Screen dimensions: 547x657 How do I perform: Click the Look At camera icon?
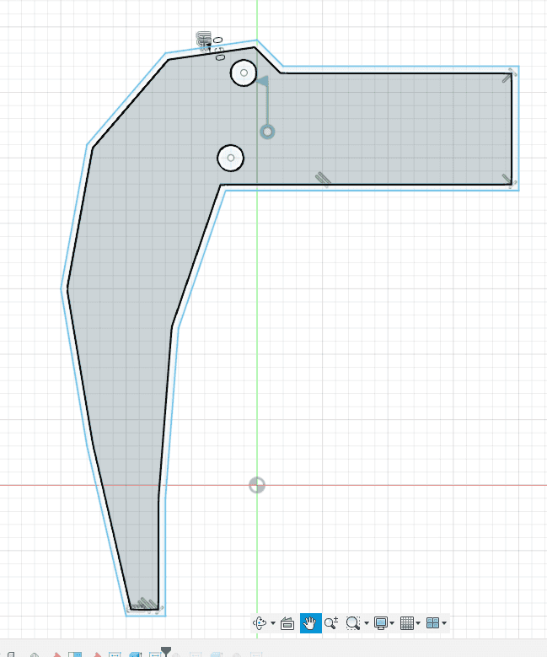(x=287, y=623)
